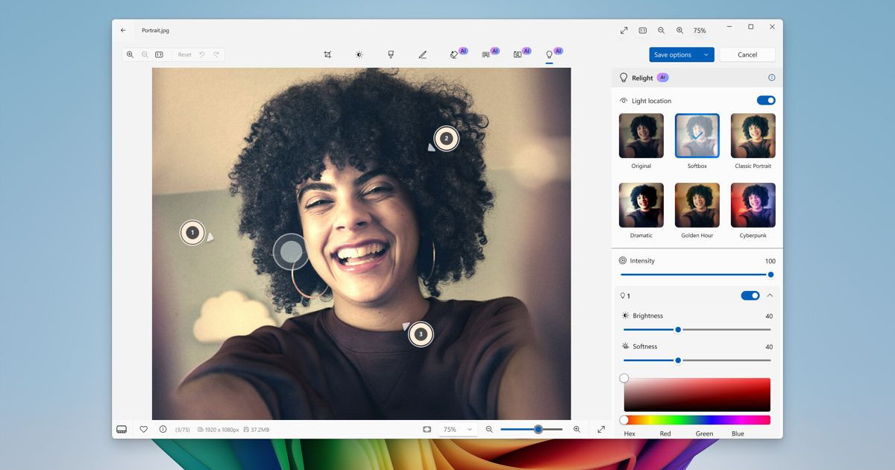
Task: Click the rainbow hue slider bar
Action: click(697, 420)
